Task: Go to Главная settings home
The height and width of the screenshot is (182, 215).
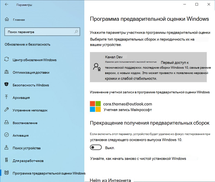Action: point(19,20)
